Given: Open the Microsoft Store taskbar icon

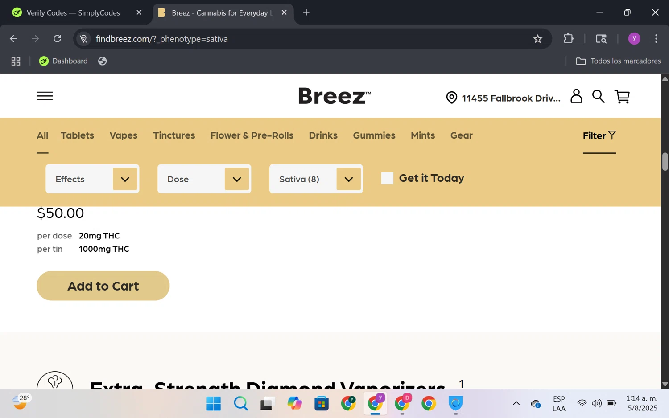Looking at the screenshot, I should [x=322, y=403].
